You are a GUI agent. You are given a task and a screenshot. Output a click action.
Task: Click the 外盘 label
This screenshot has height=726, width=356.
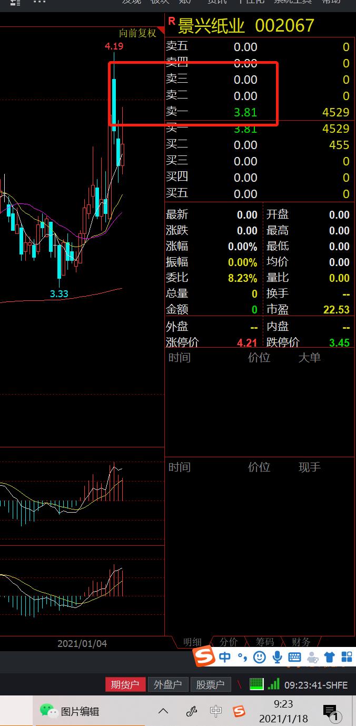[177, 326]
